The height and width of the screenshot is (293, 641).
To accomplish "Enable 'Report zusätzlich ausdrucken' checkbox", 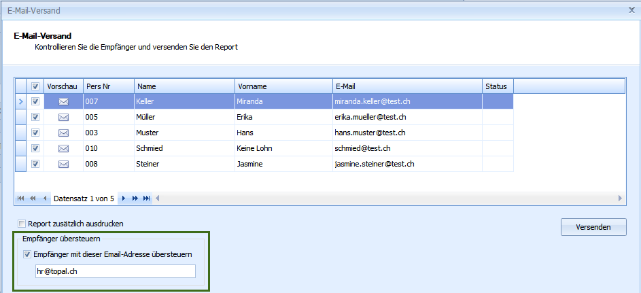I will (x=22, y=224).
